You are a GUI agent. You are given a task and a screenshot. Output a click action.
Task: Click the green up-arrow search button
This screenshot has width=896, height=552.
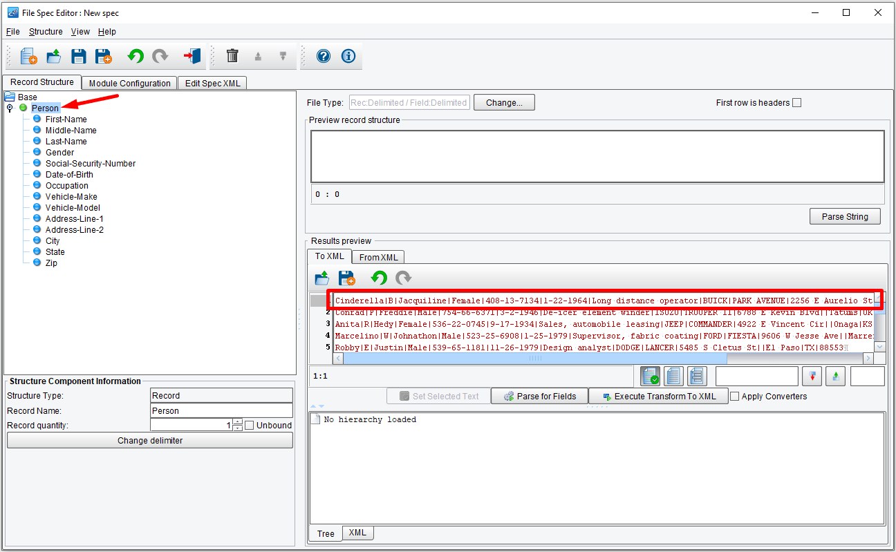point(835,376)
